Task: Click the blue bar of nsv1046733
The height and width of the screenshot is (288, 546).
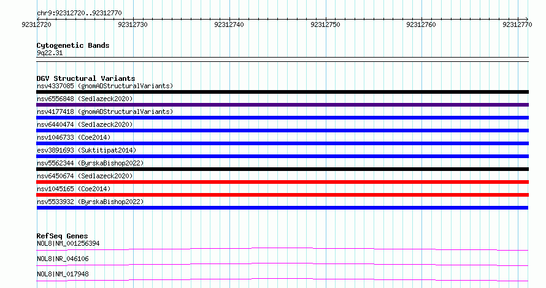Action: point(282,143)
